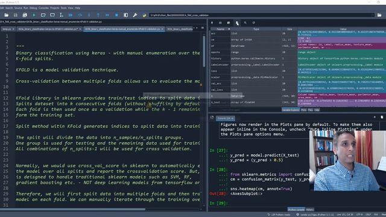Screen dimensions: 386x217
Task: Switch to the IPython console bottom tab
Action: (296, 210)
